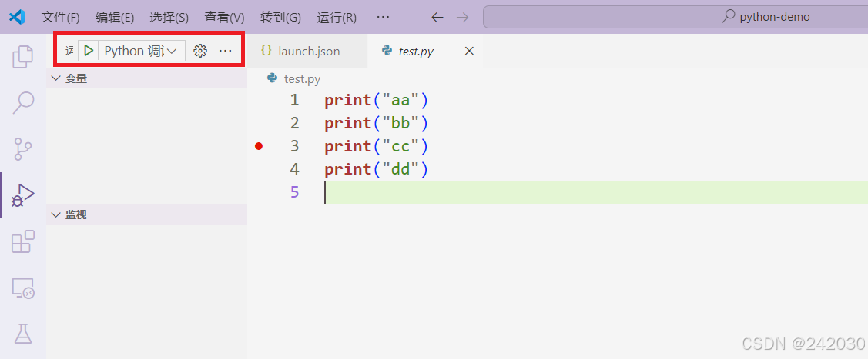Click the VS Code logo icon
The width and height of the screenshot is (868, 359).
17,17
